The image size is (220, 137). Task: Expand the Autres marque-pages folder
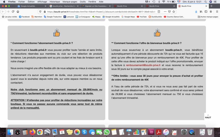click(x=208, y=17)
